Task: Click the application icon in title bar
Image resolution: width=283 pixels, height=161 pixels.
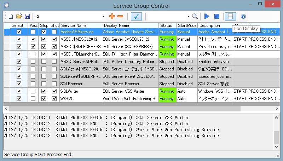Action: pos(6,5)
